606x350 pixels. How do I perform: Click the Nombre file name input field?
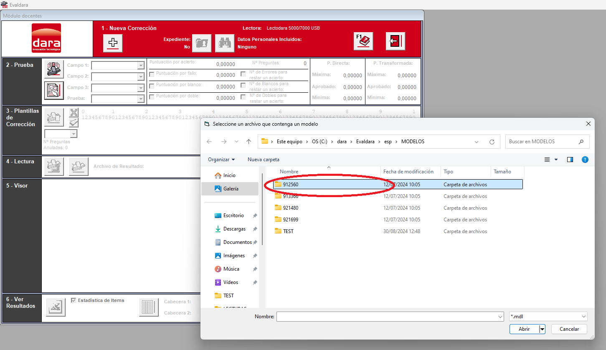tap(390, 317)
